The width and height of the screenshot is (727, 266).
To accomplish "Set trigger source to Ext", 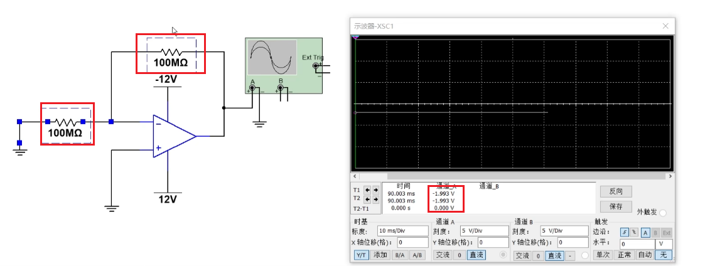I will pos(666,233).
